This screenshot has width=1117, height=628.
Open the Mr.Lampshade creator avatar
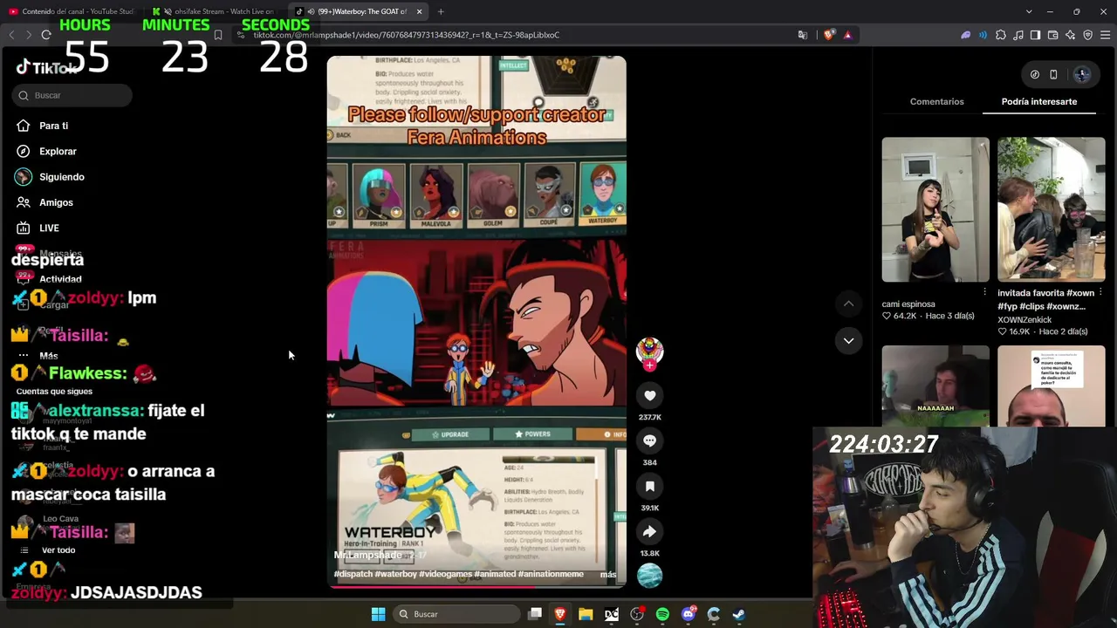(x=649, y=351)
